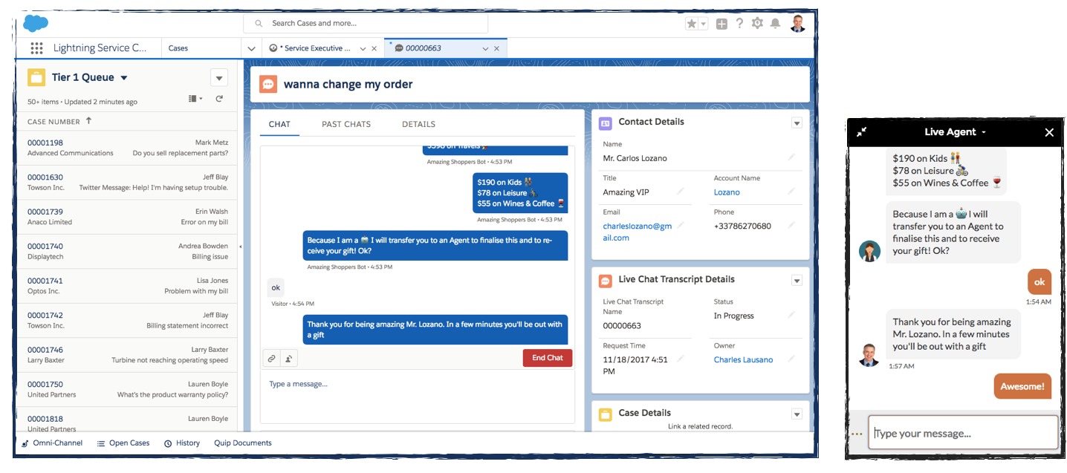Click the Contact Details card icon

[606, 123]
